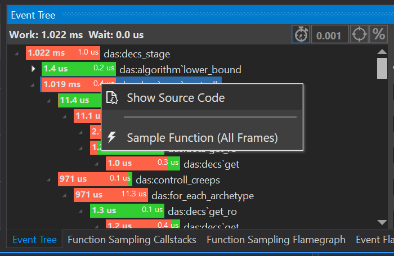The width and height of the screenshot is (394, 256).
Task: Collapse the 1.019 ms tree node
Action: (33, 85)
